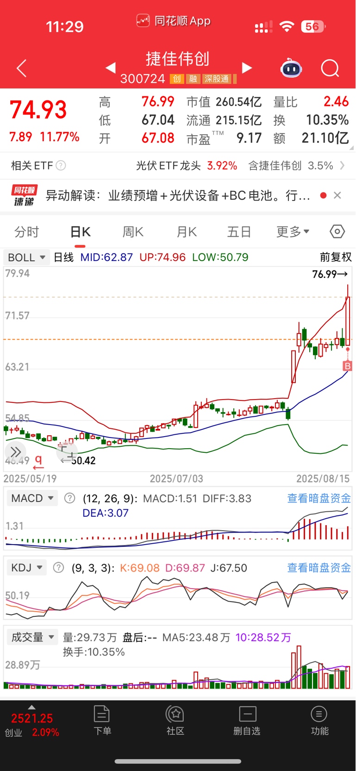Open the robot AI assistant
356x771 pixels.
[291, 69]
